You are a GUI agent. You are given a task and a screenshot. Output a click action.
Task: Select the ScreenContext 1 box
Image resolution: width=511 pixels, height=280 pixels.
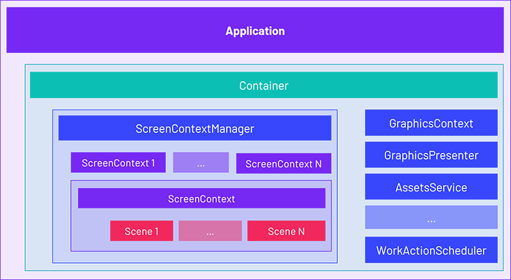click(x=118, y=163)
